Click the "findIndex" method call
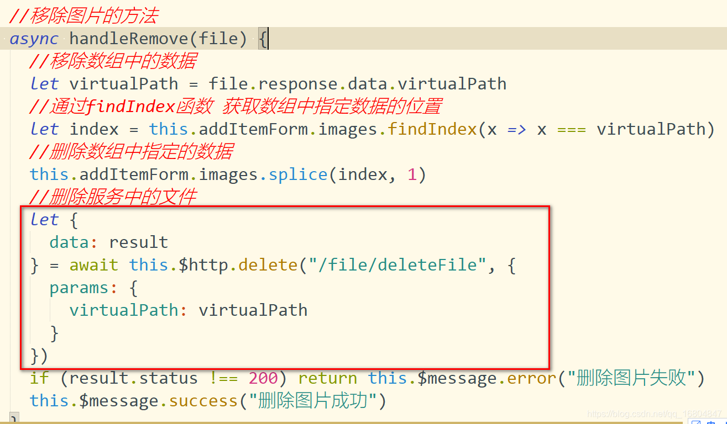The image size is (727, 424). tap(432, 129)
